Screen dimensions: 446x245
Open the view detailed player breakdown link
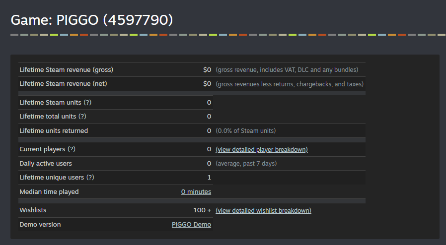point(262,150)
